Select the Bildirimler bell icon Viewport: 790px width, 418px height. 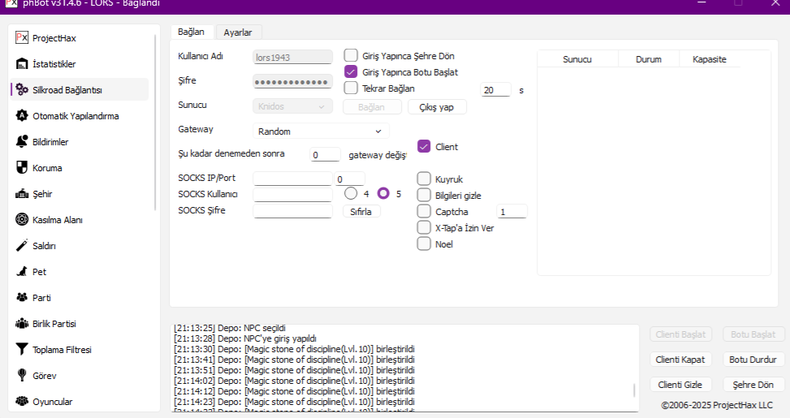pos(22,142)
